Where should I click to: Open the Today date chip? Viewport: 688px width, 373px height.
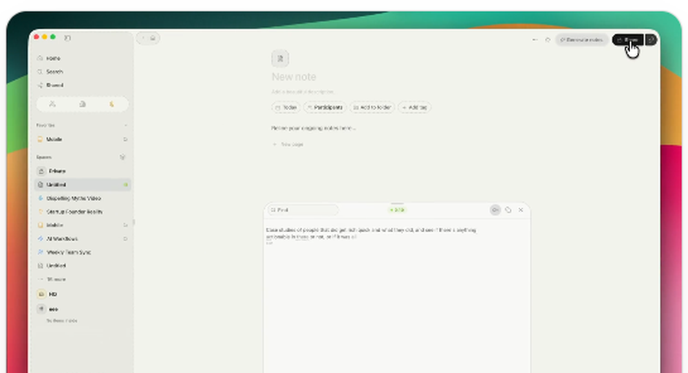[x=286, y=107]
